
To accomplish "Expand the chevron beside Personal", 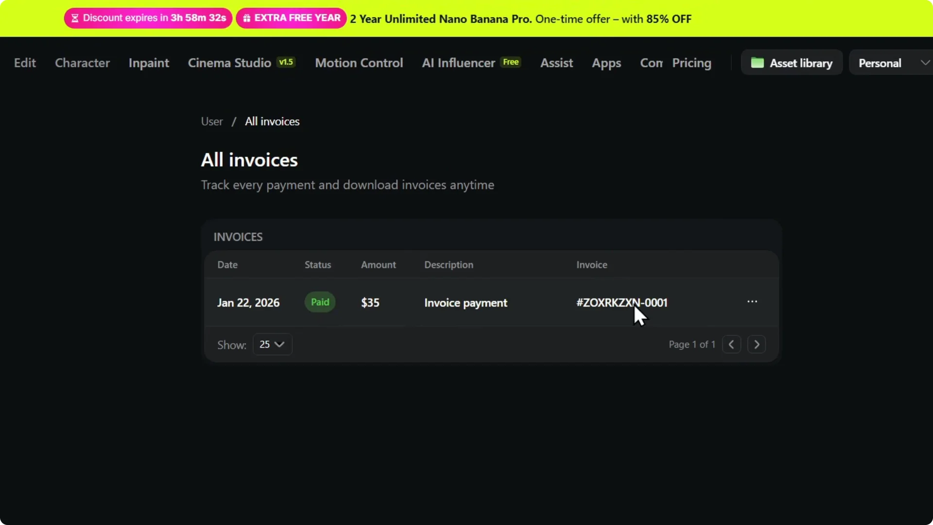I will (925, 62).
